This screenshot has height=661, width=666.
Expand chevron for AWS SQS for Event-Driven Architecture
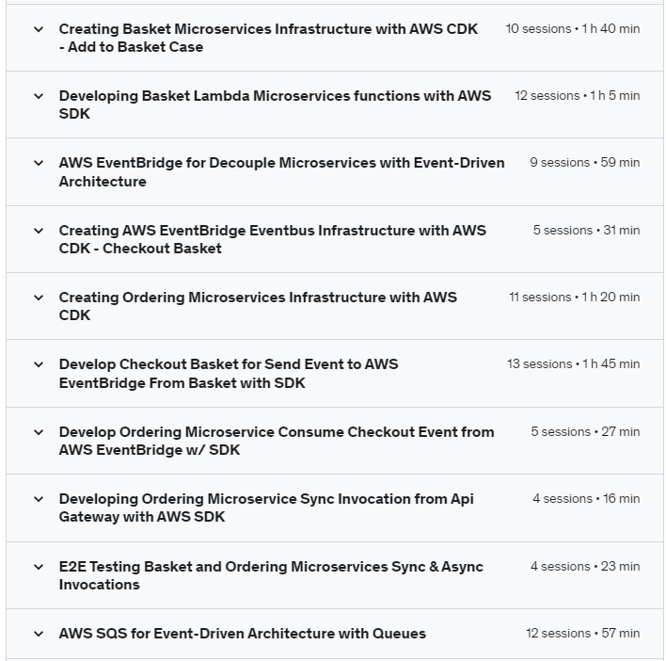coord(39,634)
